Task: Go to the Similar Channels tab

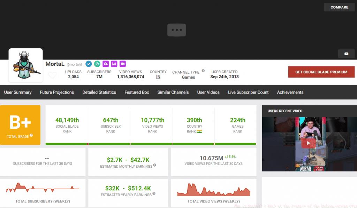Action: coord(173,92)
